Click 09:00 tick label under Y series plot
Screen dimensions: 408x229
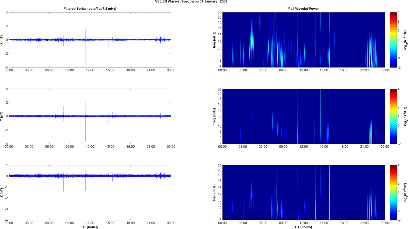69,147
